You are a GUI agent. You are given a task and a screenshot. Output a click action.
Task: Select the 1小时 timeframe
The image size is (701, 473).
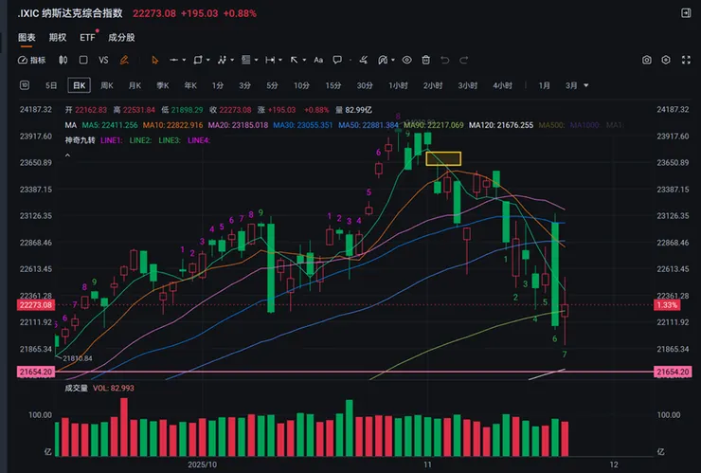pos(398,85)
